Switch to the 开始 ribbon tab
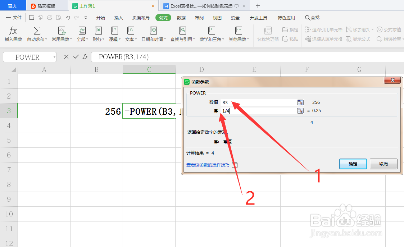404x247 pixels. [100, 18]
